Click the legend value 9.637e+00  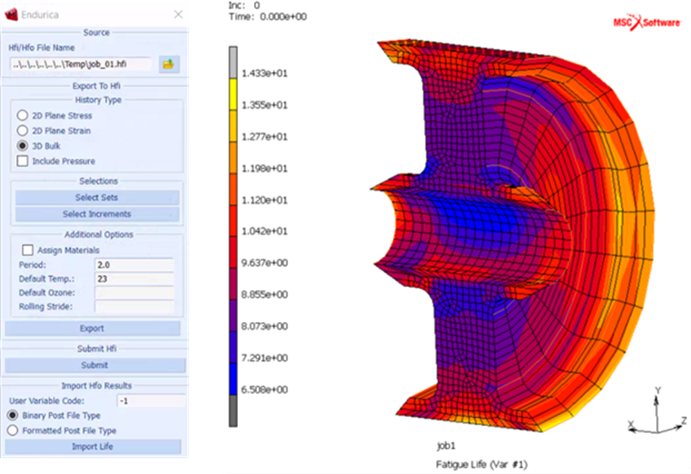coord(265,263)
